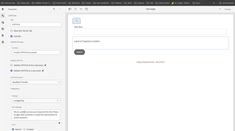Open the AEM tutorials bookmark folder

(x=162, y=3)
